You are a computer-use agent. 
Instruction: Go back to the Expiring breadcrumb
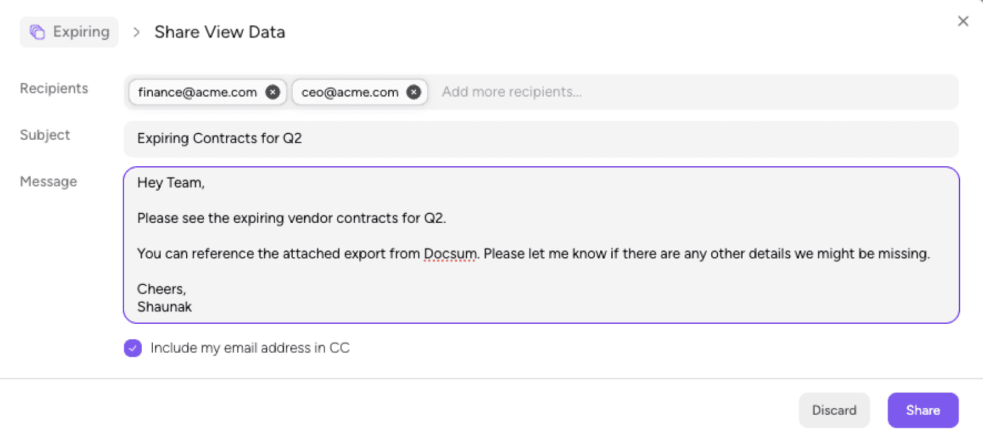tap(69, 32)
